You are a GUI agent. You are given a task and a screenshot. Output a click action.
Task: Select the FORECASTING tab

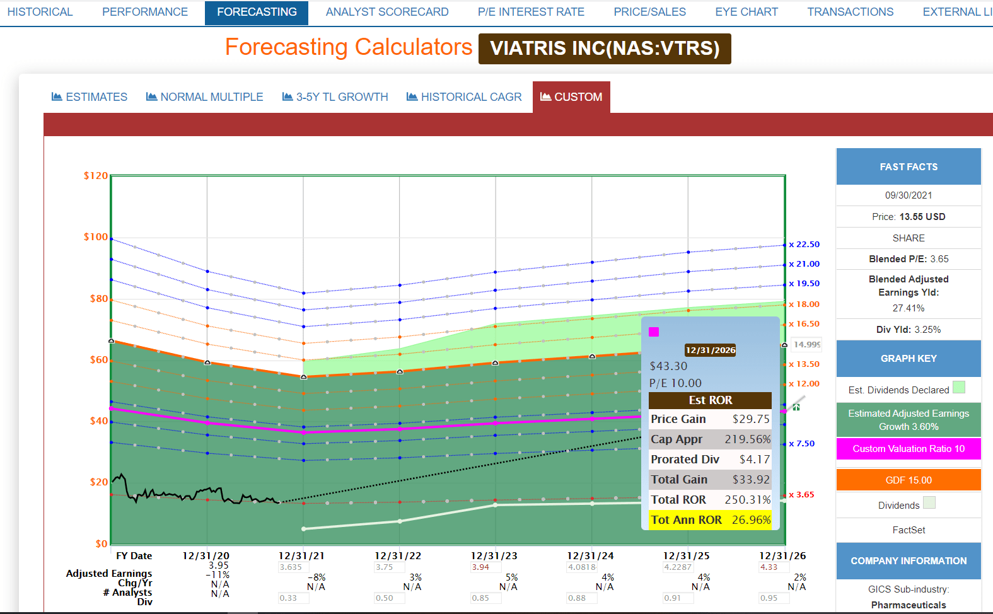[x=257, y=13]
